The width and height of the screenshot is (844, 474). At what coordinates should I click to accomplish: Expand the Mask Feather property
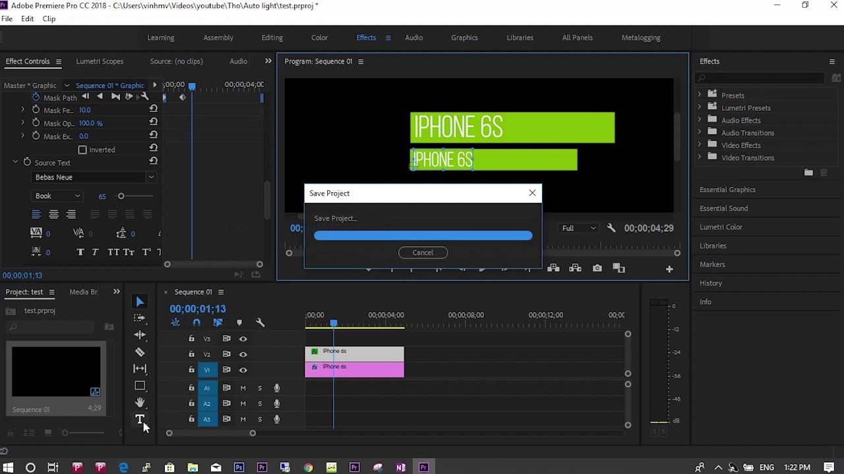[x=22, y=109]
